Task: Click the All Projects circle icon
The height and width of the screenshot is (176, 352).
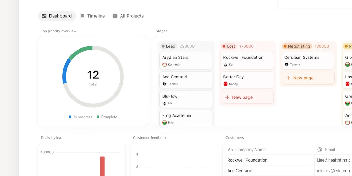Action: click(115, 16)
